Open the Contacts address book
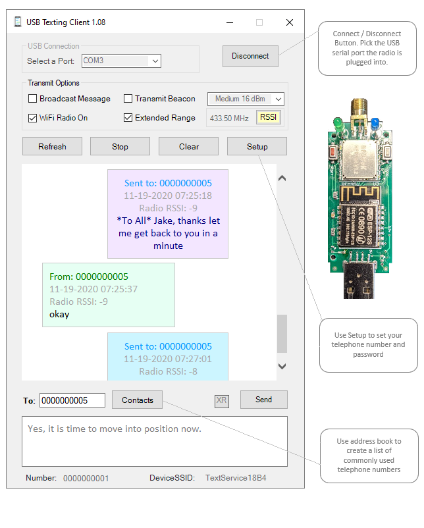Screen dimensions: 424x528 137,400
